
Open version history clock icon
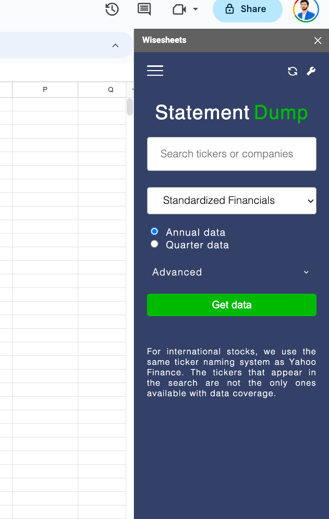(112, 9)
